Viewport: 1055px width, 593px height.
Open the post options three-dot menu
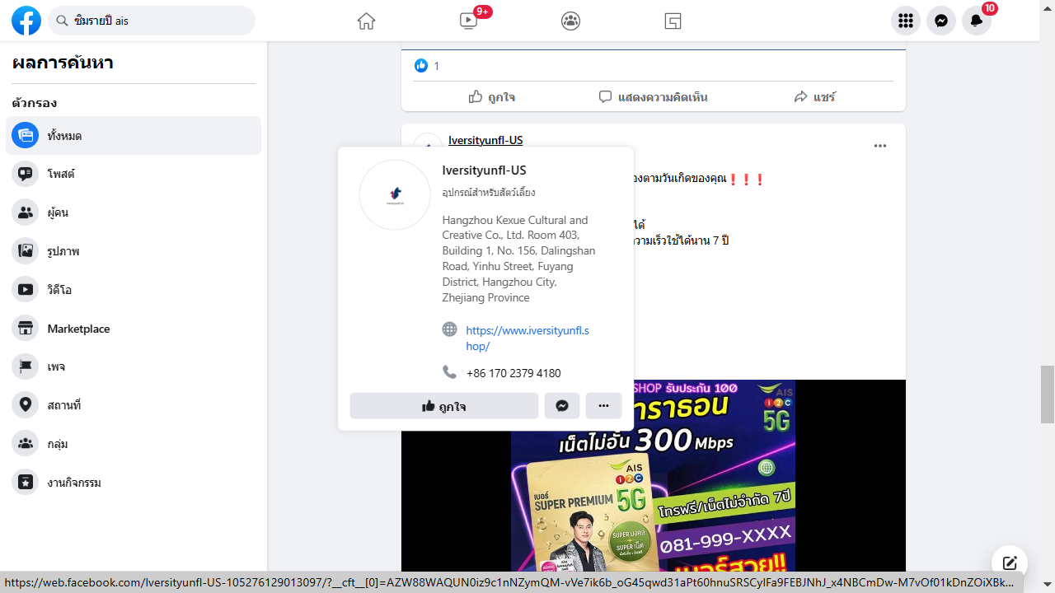(880, 146)
